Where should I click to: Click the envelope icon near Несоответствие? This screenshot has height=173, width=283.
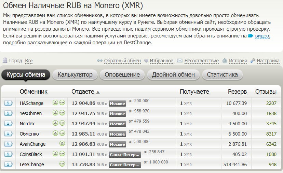[179, 61]
